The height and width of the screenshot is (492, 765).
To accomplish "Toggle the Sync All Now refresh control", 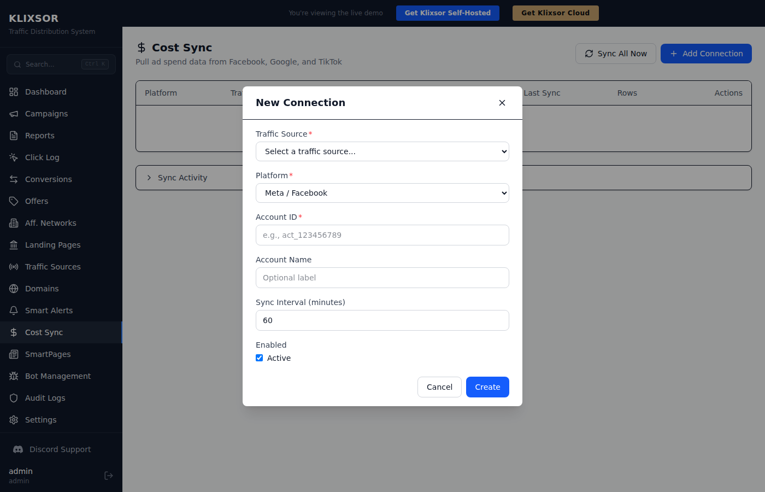I will [616, 54].
